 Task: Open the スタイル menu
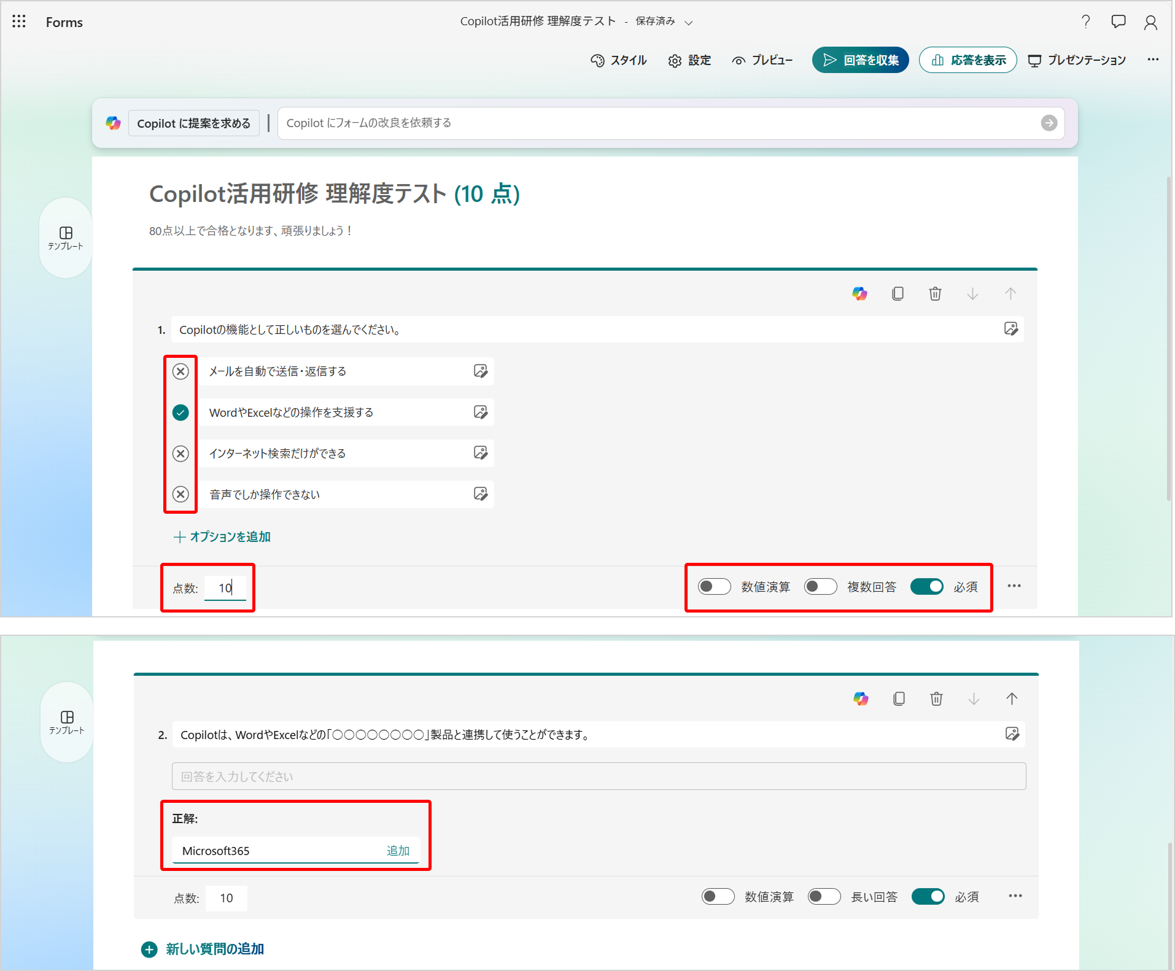coord(619,60)
